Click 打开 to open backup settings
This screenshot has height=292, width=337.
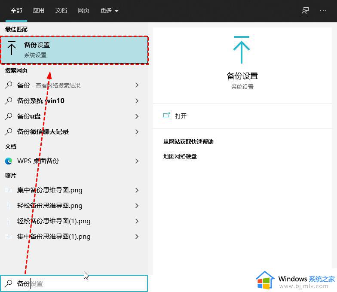pos(181,116)
